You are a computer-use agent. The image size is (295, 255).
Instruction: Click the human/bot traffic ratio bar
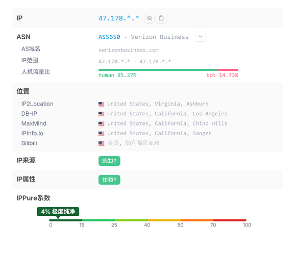click(x=168, y=70)
